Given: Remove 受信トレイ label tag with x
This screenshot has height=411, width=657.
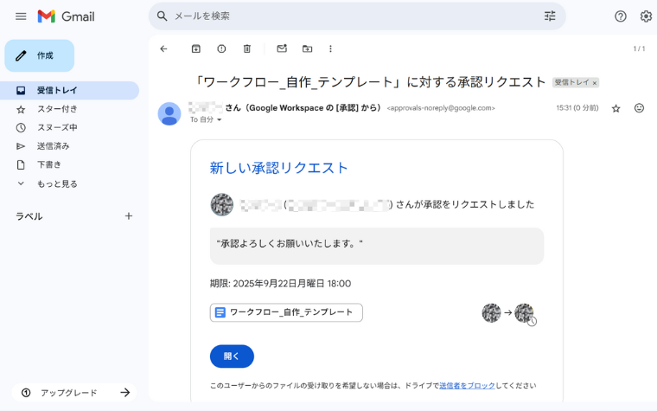Looking at the screenshot, I should 594,83.
